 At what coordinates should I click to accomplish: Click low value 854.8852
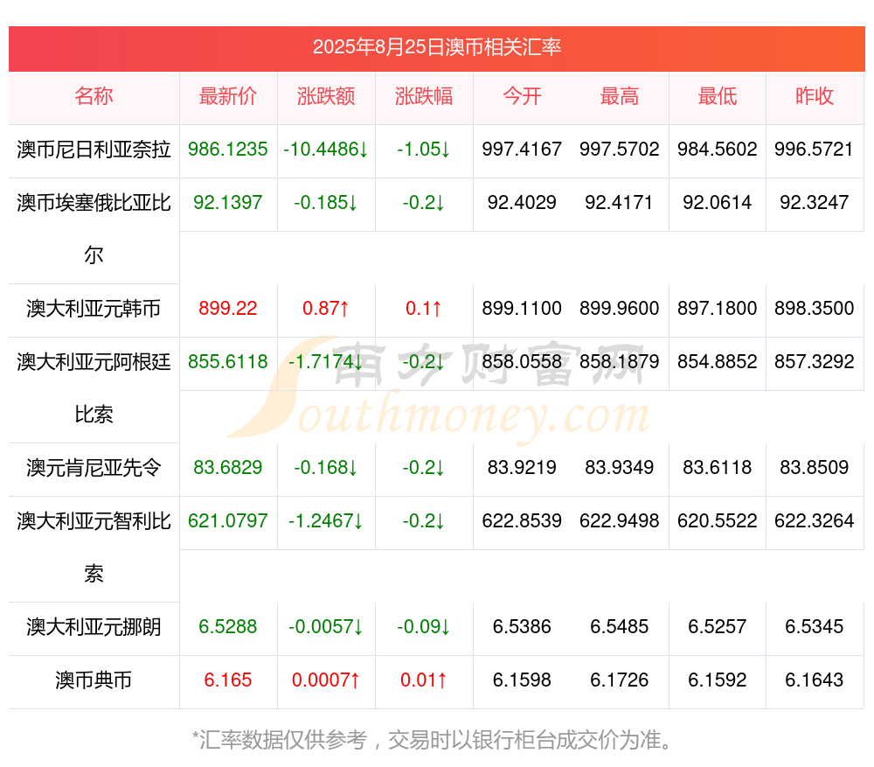[718, 362]
